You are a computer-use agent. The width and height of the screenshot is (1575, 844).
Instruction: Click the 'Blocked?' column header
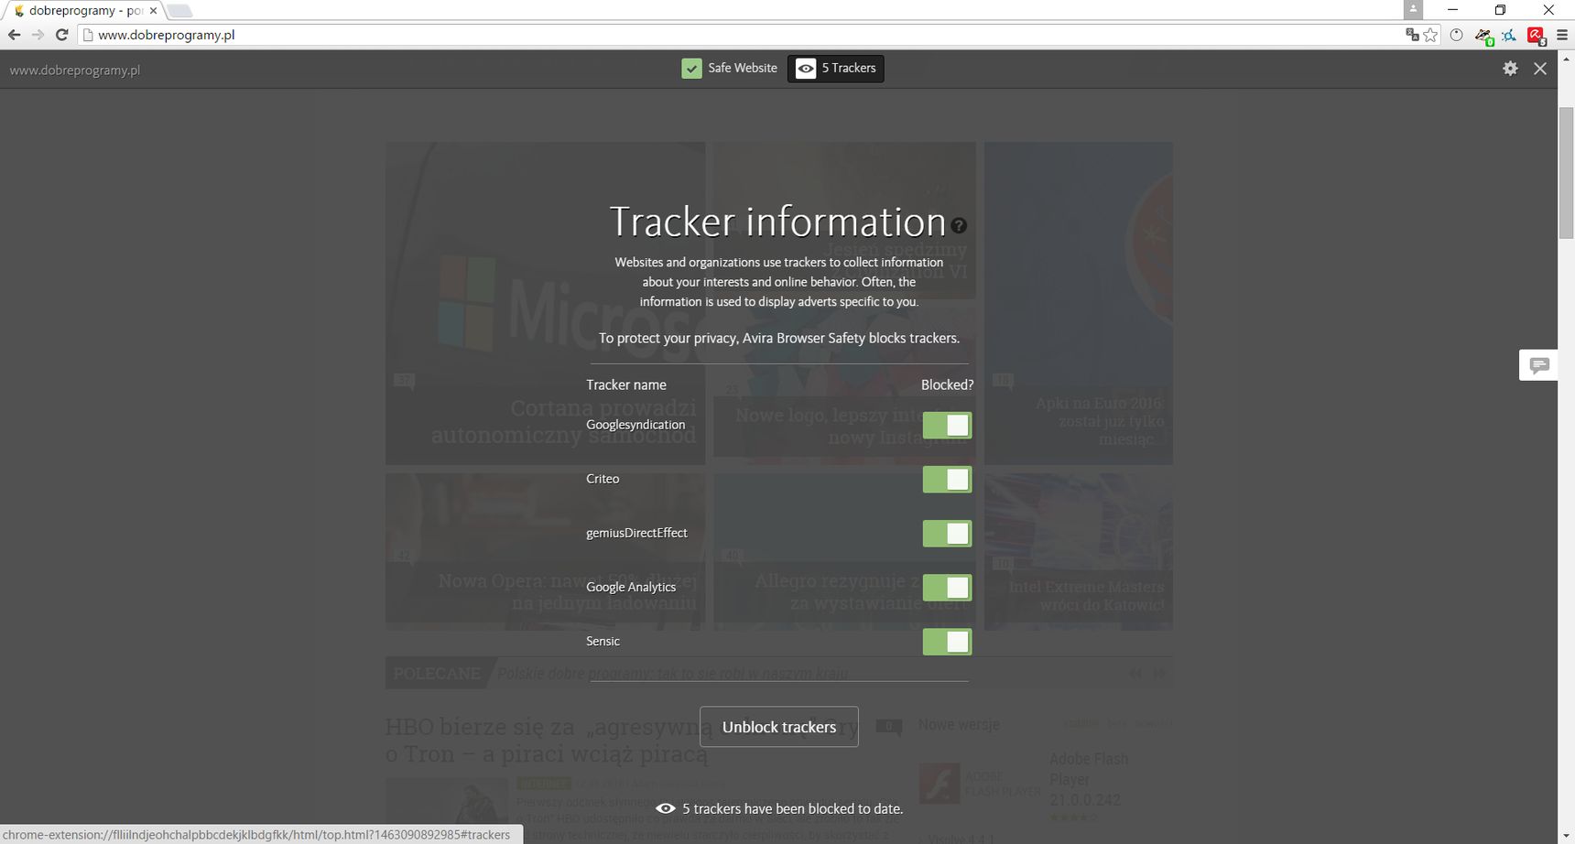click(x=947, y=384)
